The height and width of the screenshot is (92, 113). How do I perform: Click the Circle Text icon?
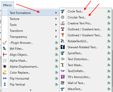click(x=63, y=11)
